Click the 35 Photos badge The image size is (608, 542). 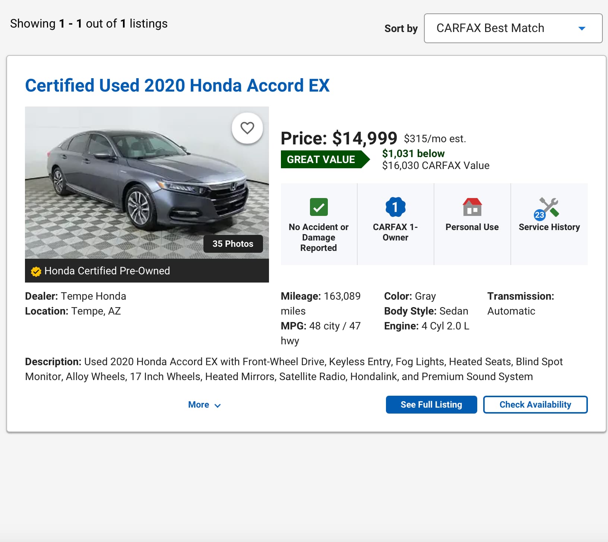point(233,244)
